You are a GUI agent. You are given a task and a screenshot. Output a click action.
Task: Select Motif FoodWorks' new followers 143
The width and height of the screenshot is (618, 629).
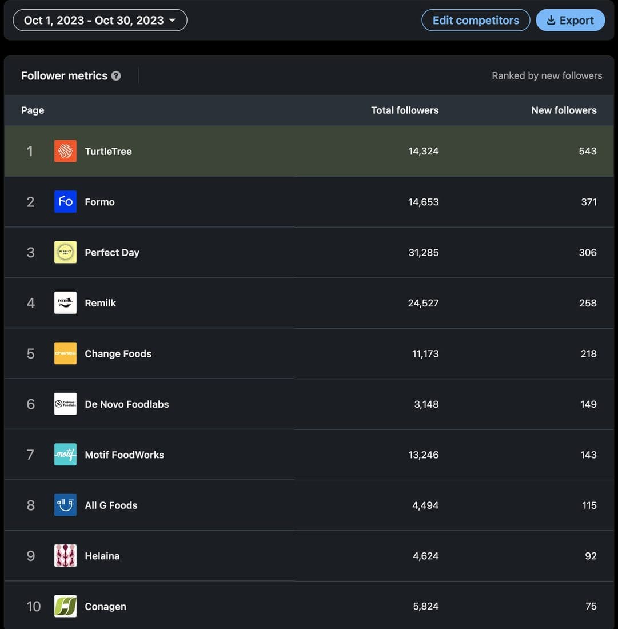coord(588,455)
